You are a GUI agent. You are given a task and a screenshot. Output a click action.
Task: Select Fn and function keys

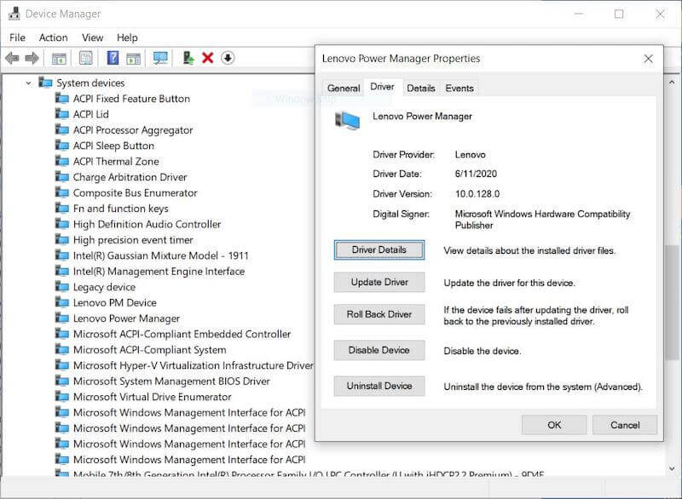pos(120,209)
